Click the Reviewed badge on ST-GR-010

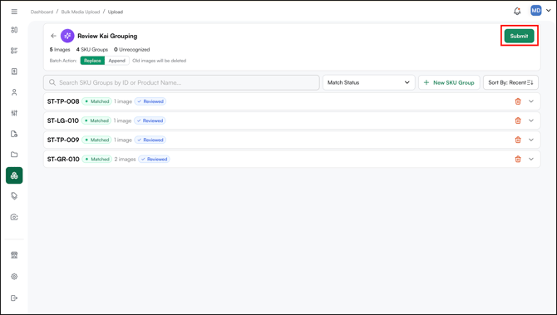154,159
